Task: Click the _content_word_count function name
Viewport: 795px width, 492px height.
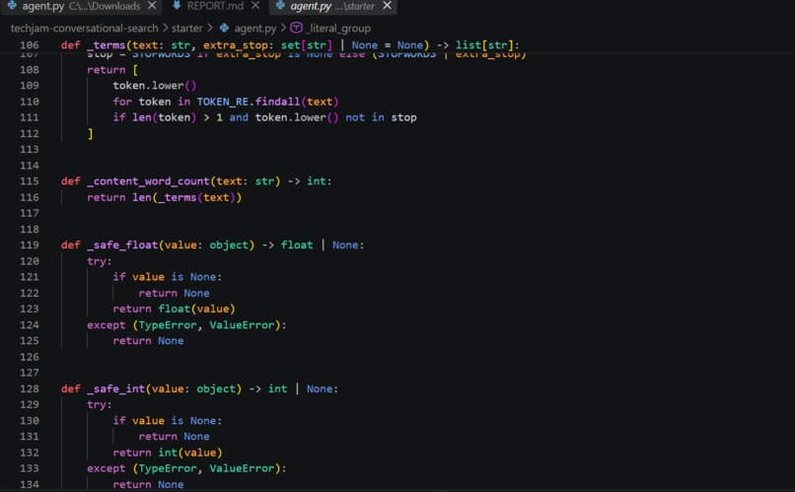Action: click(148, 181)
